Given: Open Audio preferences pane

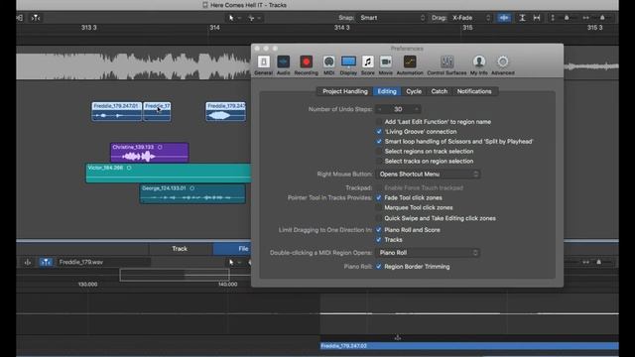Looking at the screenshot, I should (283, 65).
